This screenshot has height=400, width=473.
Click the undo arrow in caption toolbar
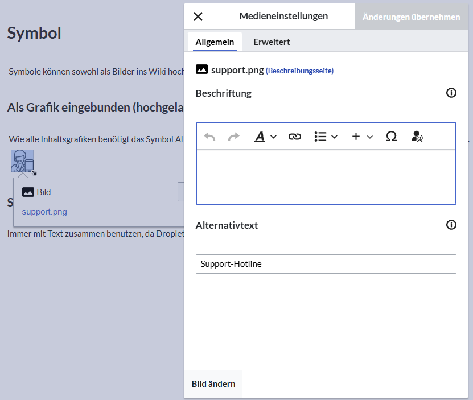click(209, 137)
